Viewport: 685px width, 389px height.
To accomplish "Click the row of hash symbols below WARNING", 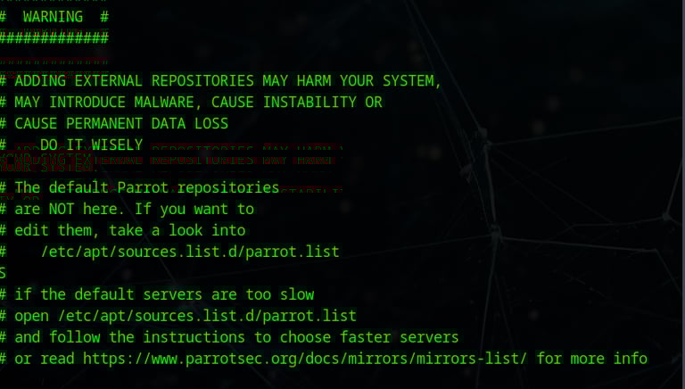I will pyautogui.click(x=54, y=38).
